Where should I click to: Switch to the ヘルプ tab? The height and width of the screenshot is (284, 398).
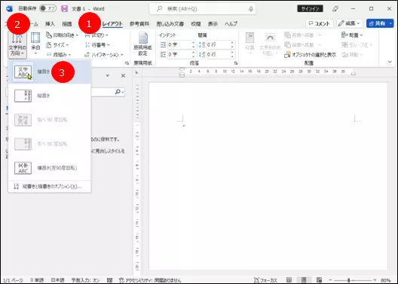(231, 24)
